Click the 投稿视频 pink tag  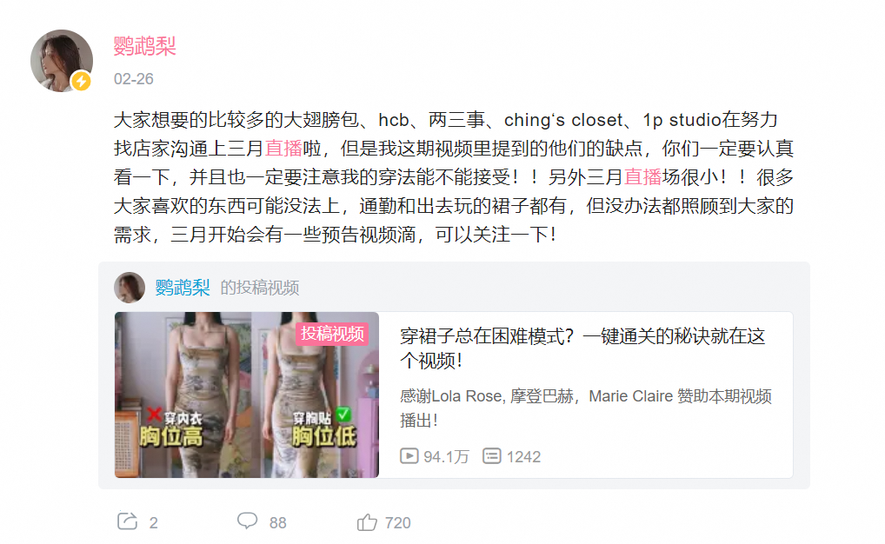[332, 334]
